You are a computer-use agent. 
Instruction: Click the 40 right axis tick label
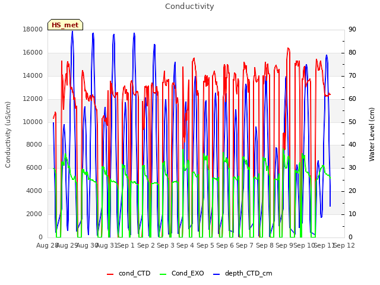click(352, 145)
